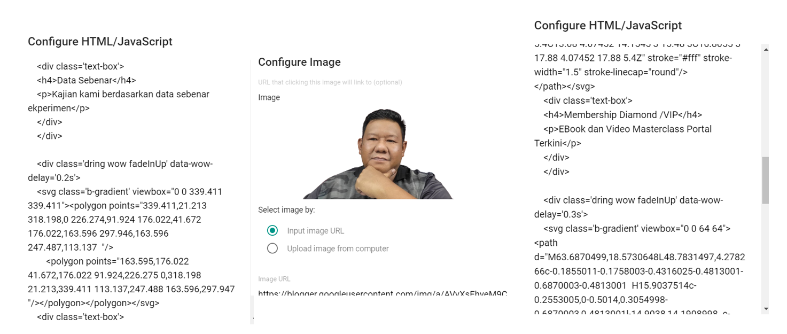Click the man's image preview thumbnail
Viewport: 787px width, 334px height.
click(378, 153)
